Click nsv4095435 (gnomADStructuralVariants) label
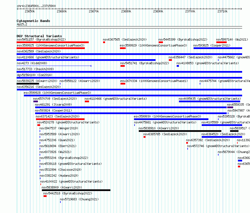Image resolution: width=250 pixels, height=213 pixels. (210, 99)
